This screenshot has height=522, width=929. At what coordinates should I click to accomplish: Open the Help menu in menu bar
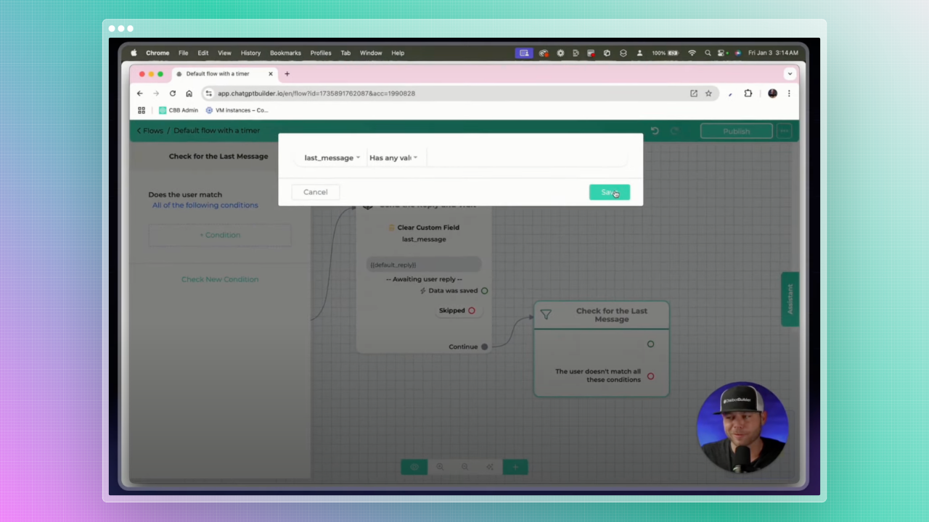(398, 53)
